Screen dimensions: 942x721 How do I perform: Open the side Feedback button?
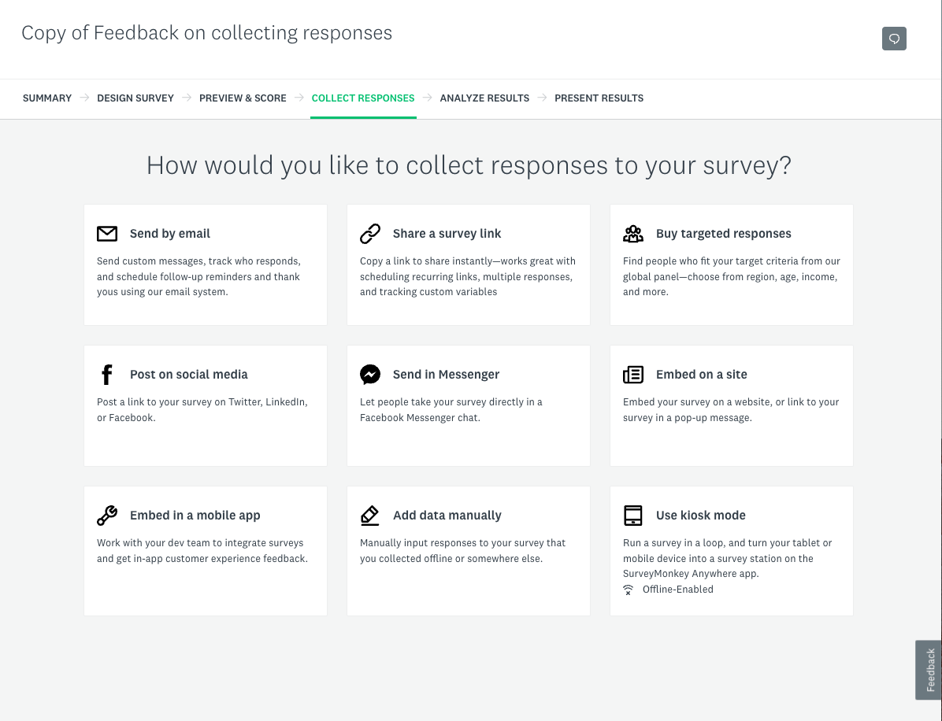(x=929, y=670)
